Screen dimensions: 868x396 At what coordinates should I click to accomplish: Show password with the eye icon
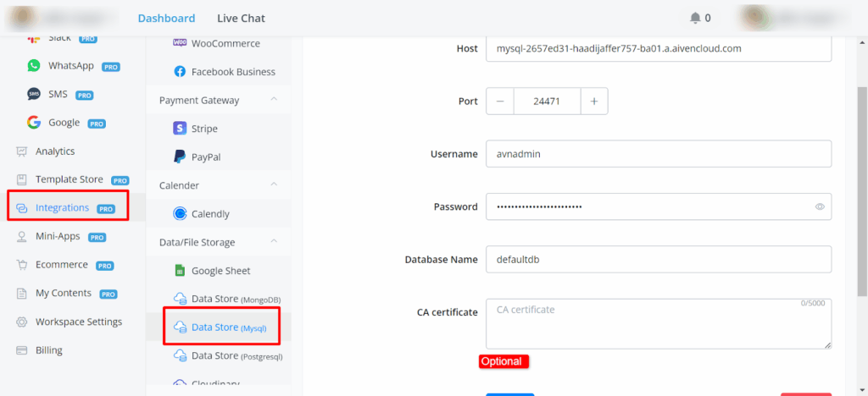[820, 206]
